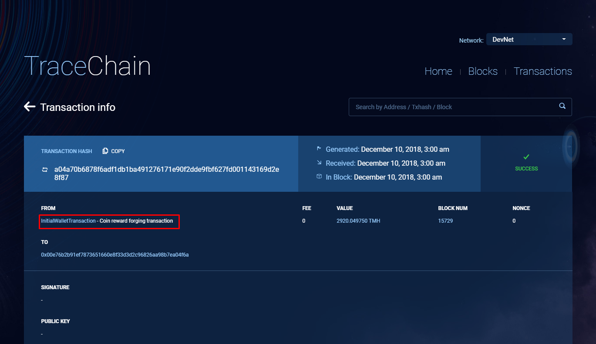Click the In Block date value
596x344 pixels.
pos(398,177)
